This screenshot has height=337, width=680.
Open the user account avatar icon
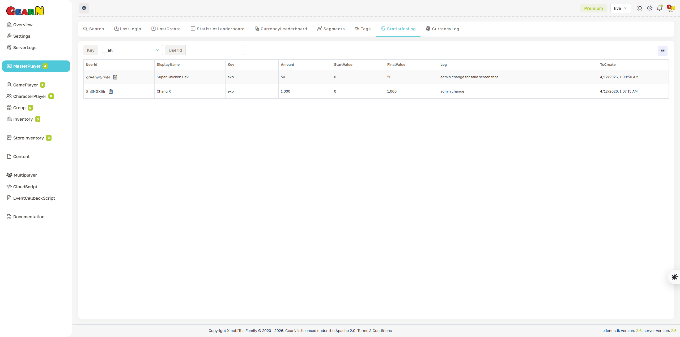(x=670, y=8)
